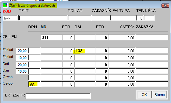Click the OK button

144,95
